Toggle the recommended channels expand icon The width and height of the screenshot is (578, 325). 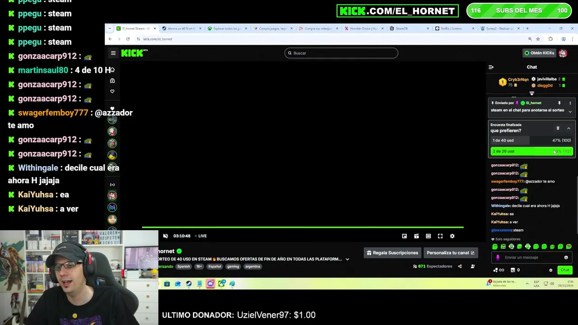coord(112,185)
